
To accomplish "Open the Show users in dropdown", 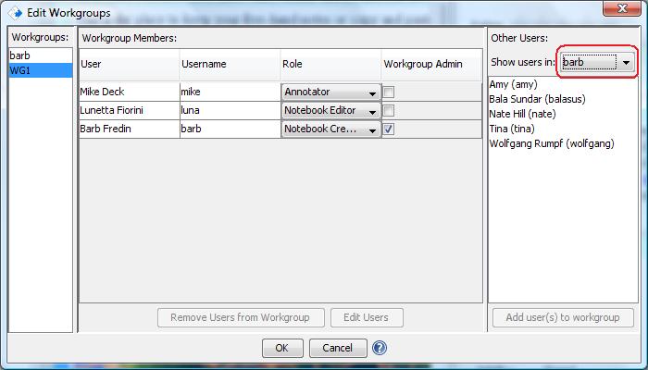I will click(597, 62).
